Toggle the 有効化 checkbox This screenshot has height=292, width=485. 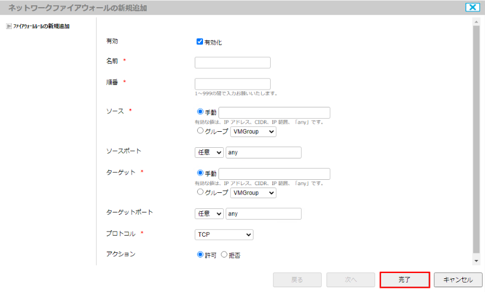tap(199, 42)
